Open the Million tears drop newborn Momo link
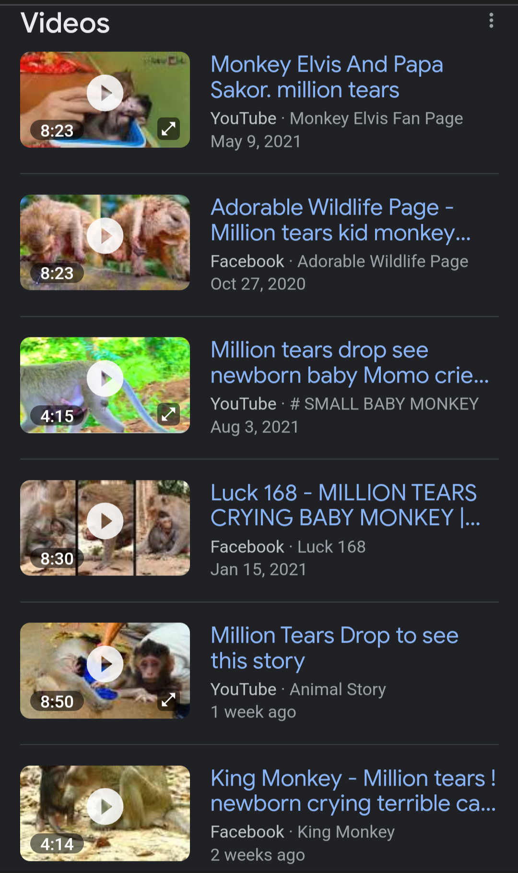The height and width of the screenshot is (873, 518). coord(350,362)
